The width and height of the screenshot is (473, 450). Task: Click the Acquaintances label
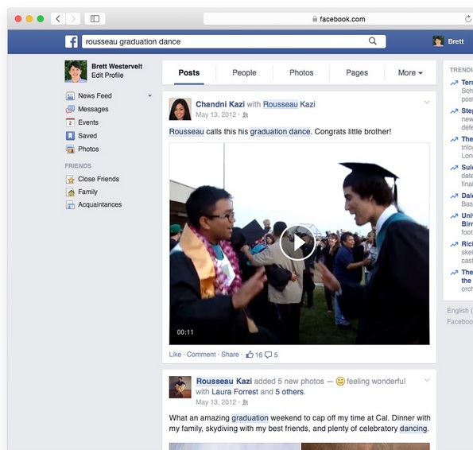coord(100,205)
